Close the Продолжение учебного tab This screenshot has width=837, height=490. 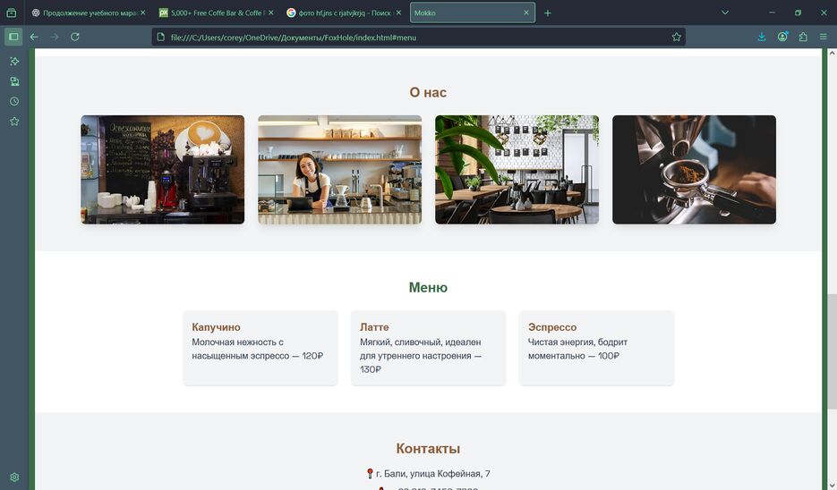click(x=143, y=13)
